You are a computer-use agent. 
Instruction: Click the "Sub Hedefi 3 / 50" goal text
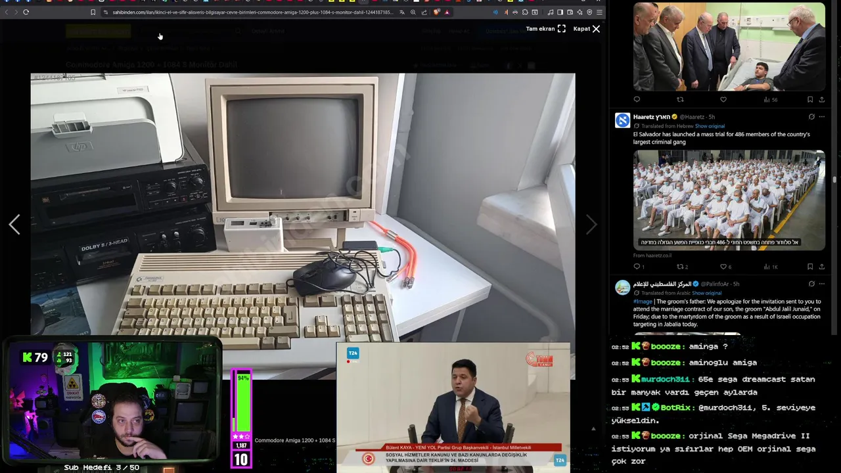click(x=102, y=467)
